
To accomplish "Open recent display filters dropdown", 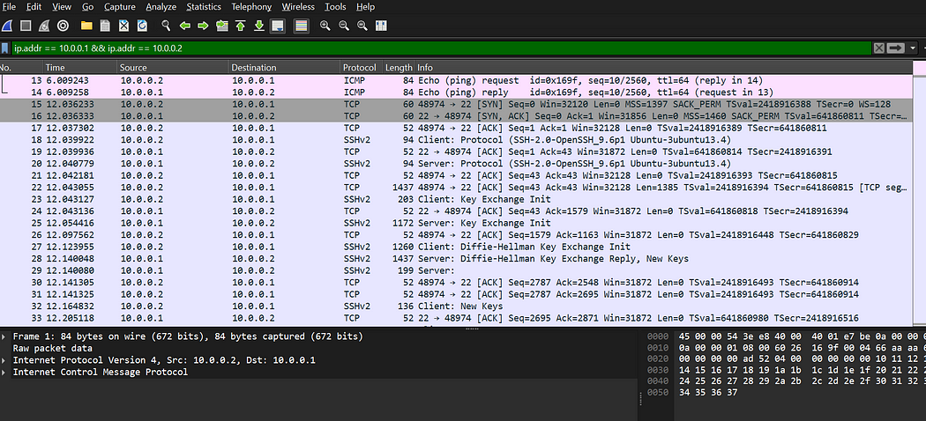I will pos(914,48).
